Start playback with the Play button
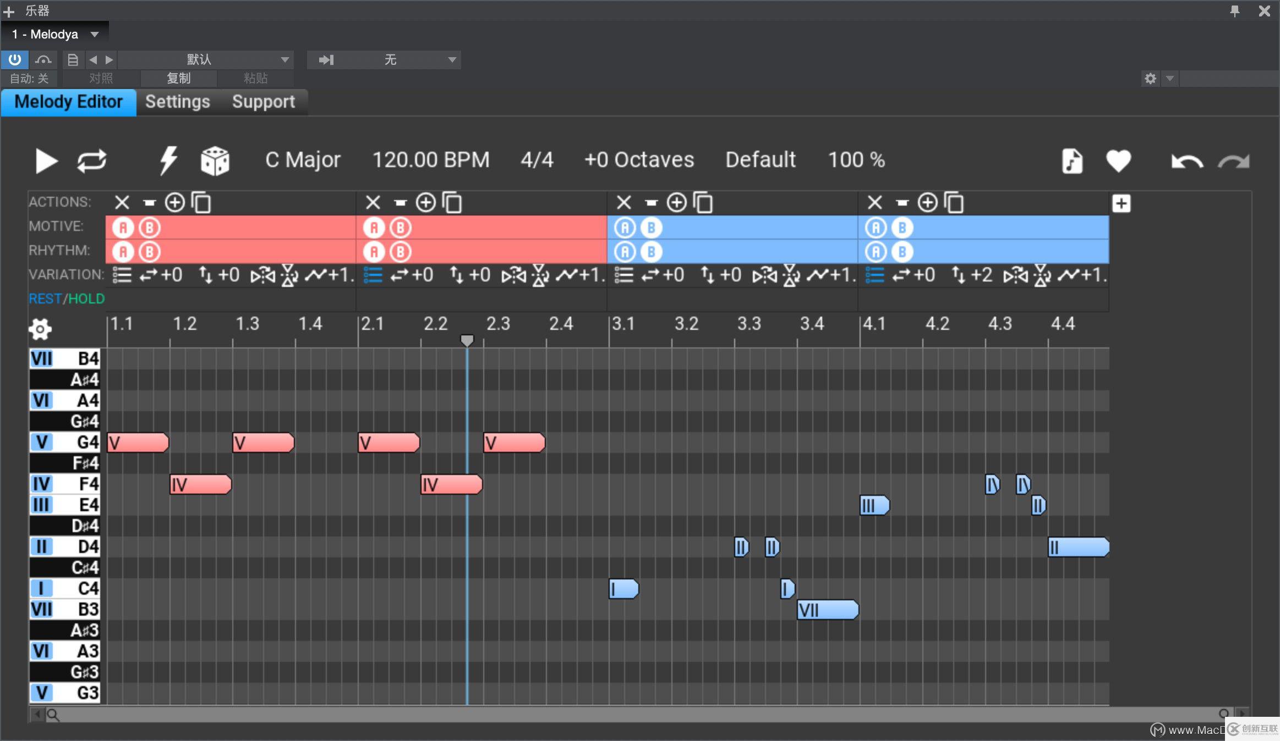This screenshot has height=741, width=1280. click(46, 161)
